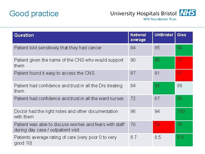Click the University Hospitals Bristol title text
The width and height of the screenshot is (205, 154).
143,13
